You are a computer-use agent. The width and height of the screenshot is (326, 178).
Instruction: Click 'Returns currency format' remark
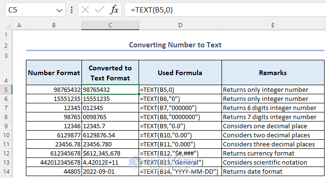click(273, 153)
